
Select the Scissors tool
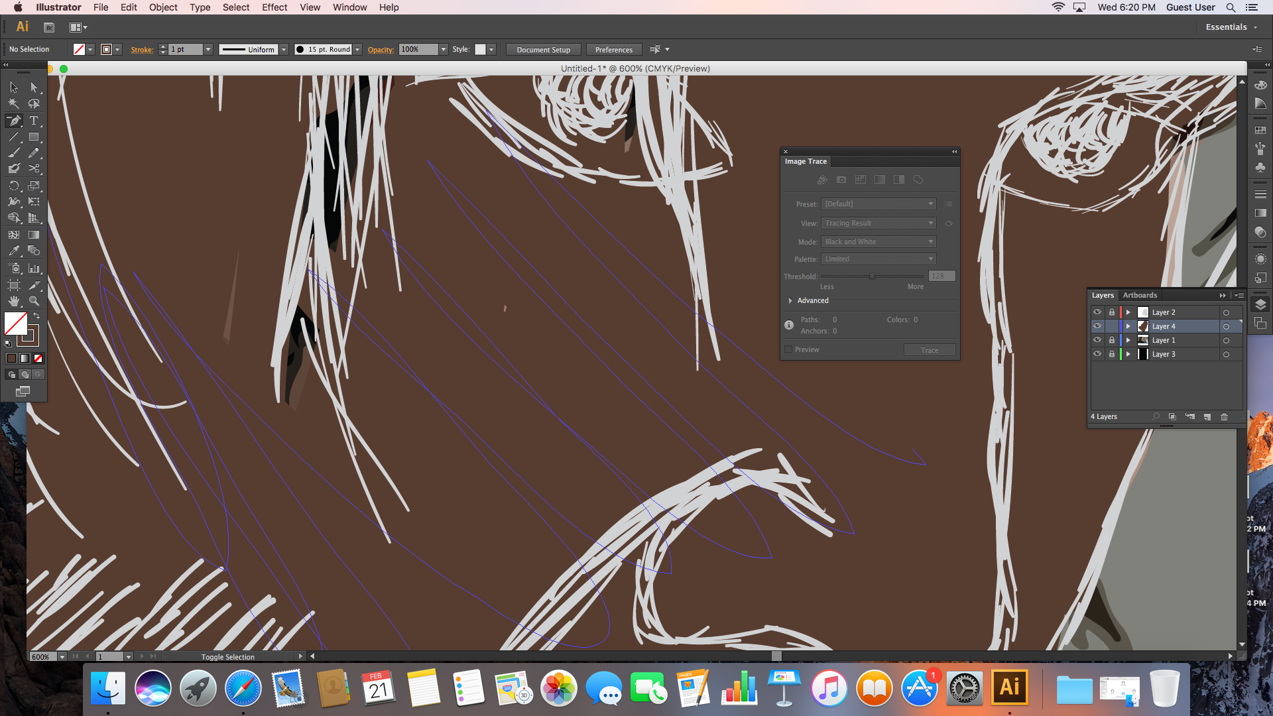click(x=34, y=168)
